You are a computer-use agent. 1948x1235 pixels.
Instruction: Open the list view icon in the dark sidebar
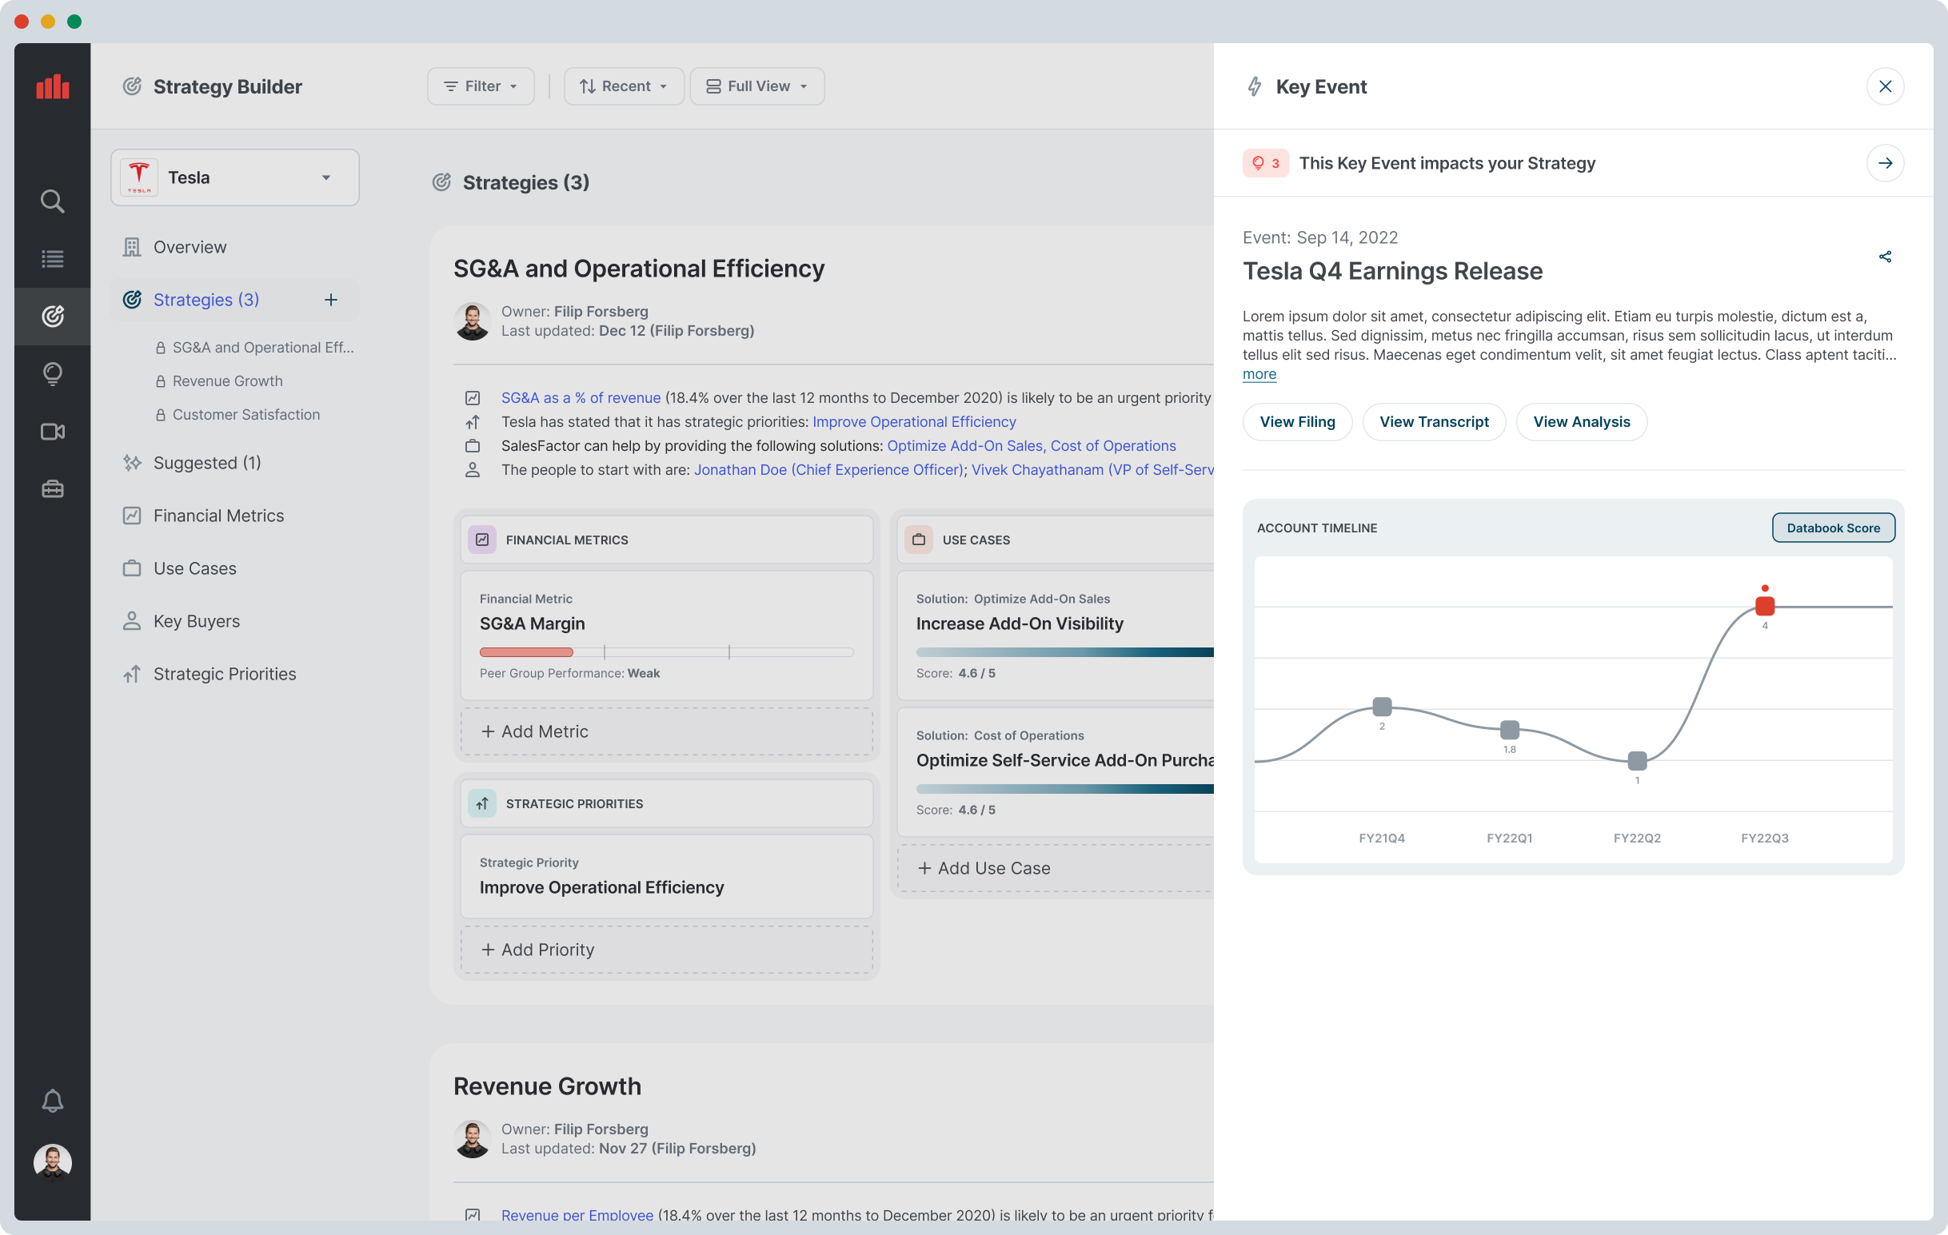pos(53,259)
